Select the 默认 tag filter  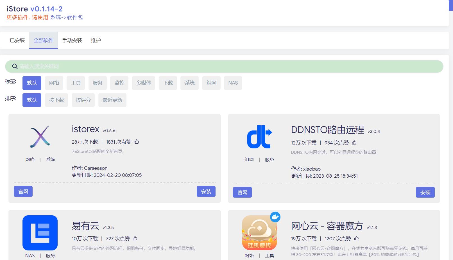click(x=32, y=83)
